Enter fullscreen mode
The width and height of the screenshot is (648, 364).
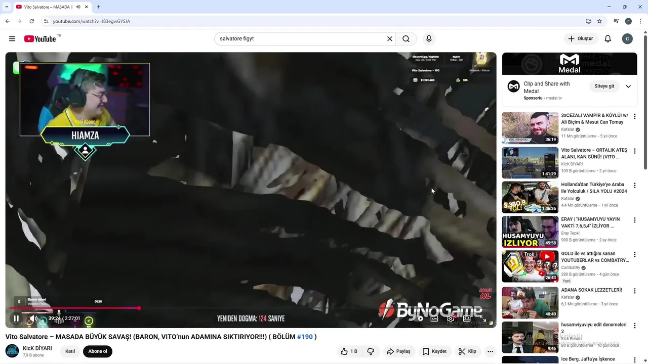[x=483, y=318]
